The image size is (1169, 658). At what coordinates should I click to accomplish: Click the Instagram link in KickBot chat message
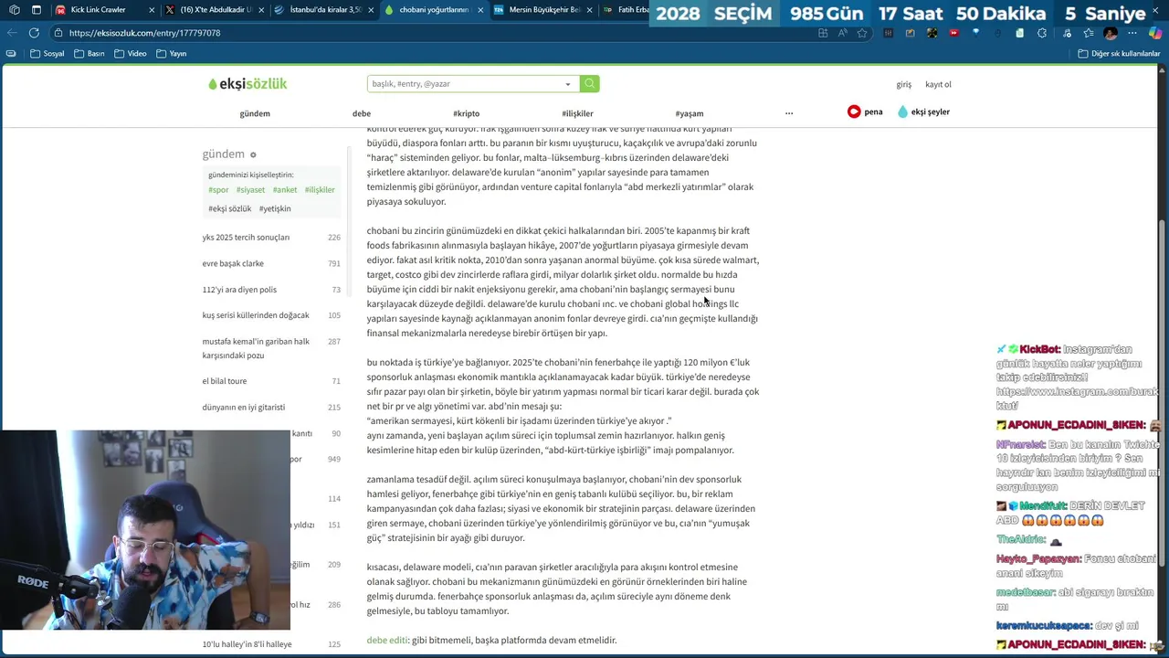1076,398
